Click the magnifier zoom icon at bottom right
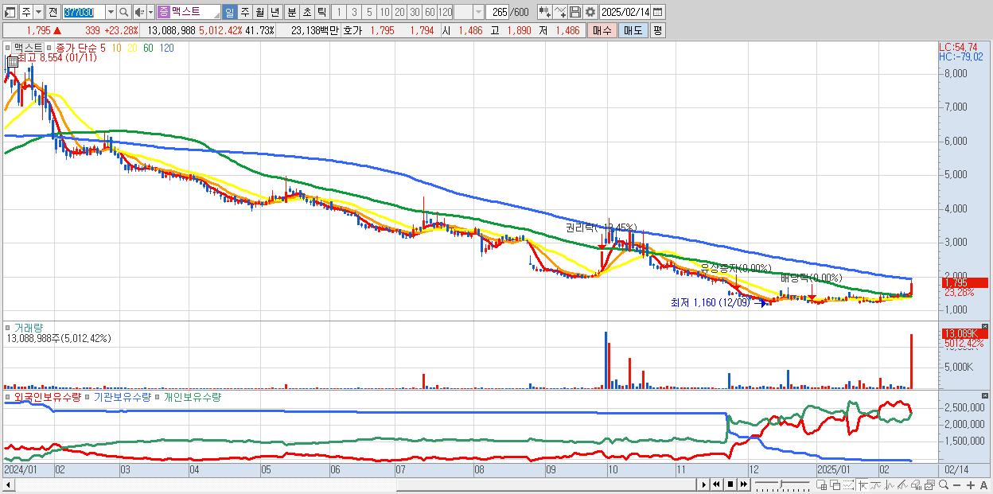 click(944, 484)
